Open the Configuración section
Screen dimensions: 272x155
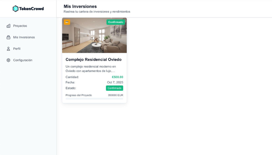coord(23,60)
